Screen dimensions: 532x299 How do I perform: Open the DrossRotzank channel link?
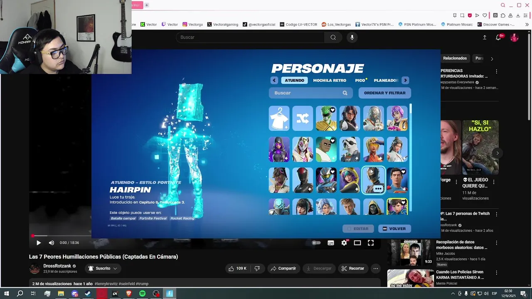tap(57, 266)
